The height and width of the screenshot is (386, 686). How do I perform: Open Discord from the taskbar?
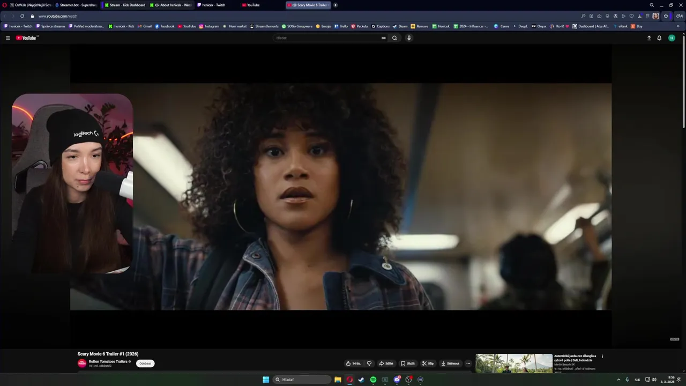click(397, 380)
